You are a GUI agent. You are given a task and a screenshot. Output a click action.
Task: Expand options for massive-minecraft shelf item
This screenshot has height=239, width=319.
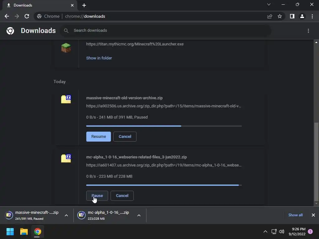coord(66,215)
